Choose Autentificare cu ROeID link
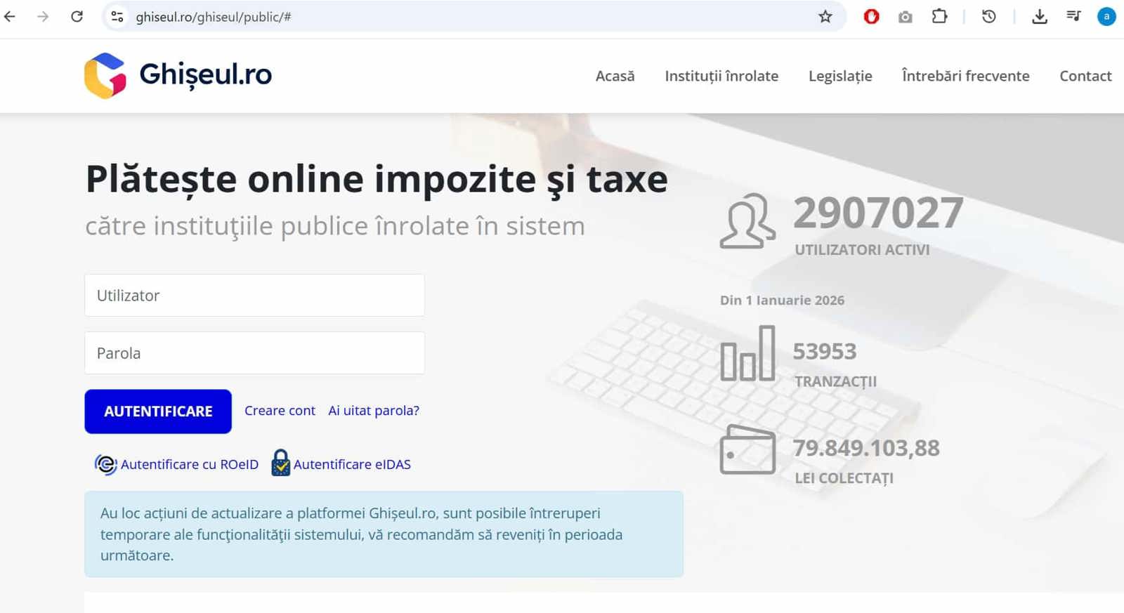Screen dimensions: 1124x613 coord(190,464)
